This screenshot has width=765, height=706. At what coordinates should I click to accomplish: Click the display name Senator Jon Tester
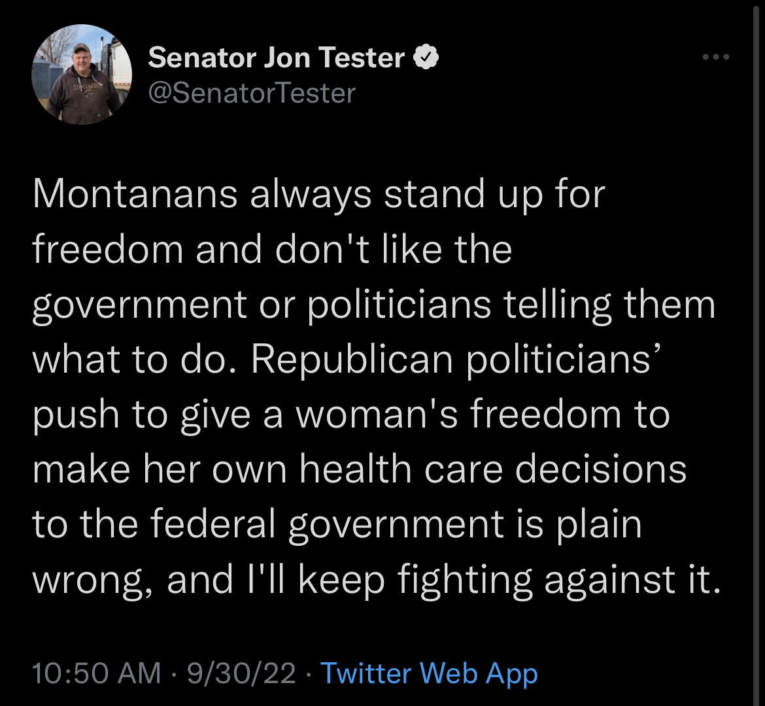coord(276,58)
